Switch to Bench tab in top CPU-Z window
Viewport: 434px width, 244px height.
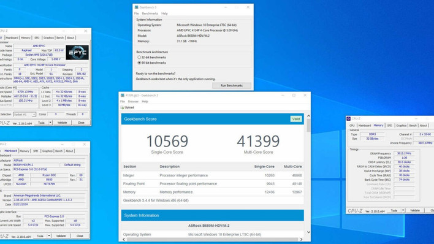click(x=60, y=37)
